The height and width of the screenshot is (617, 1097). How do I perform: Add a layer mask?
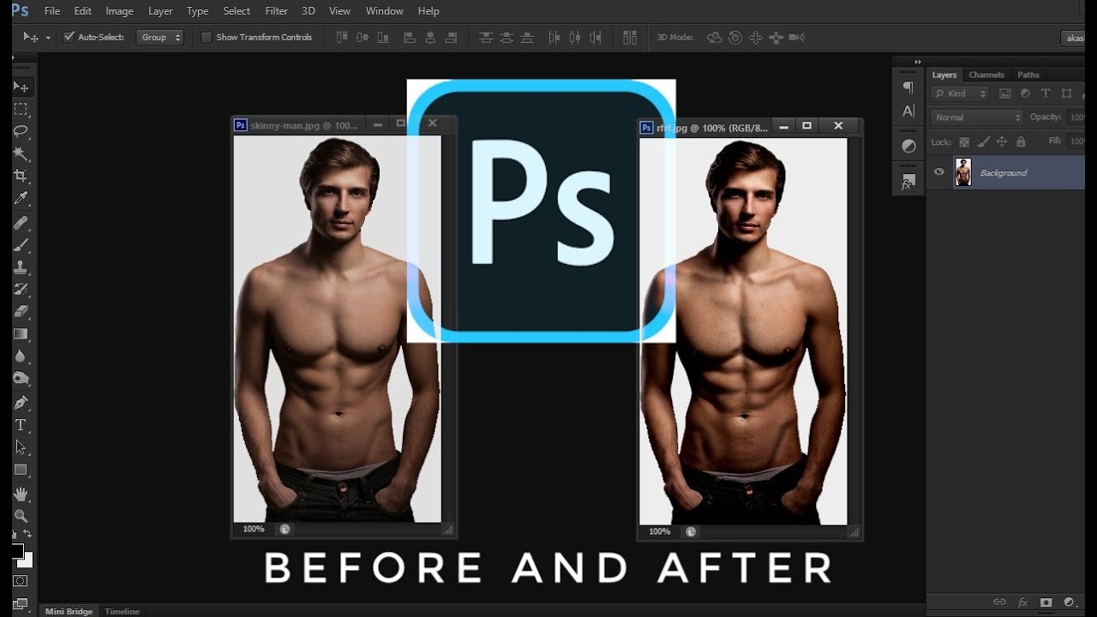(1046, 602)
